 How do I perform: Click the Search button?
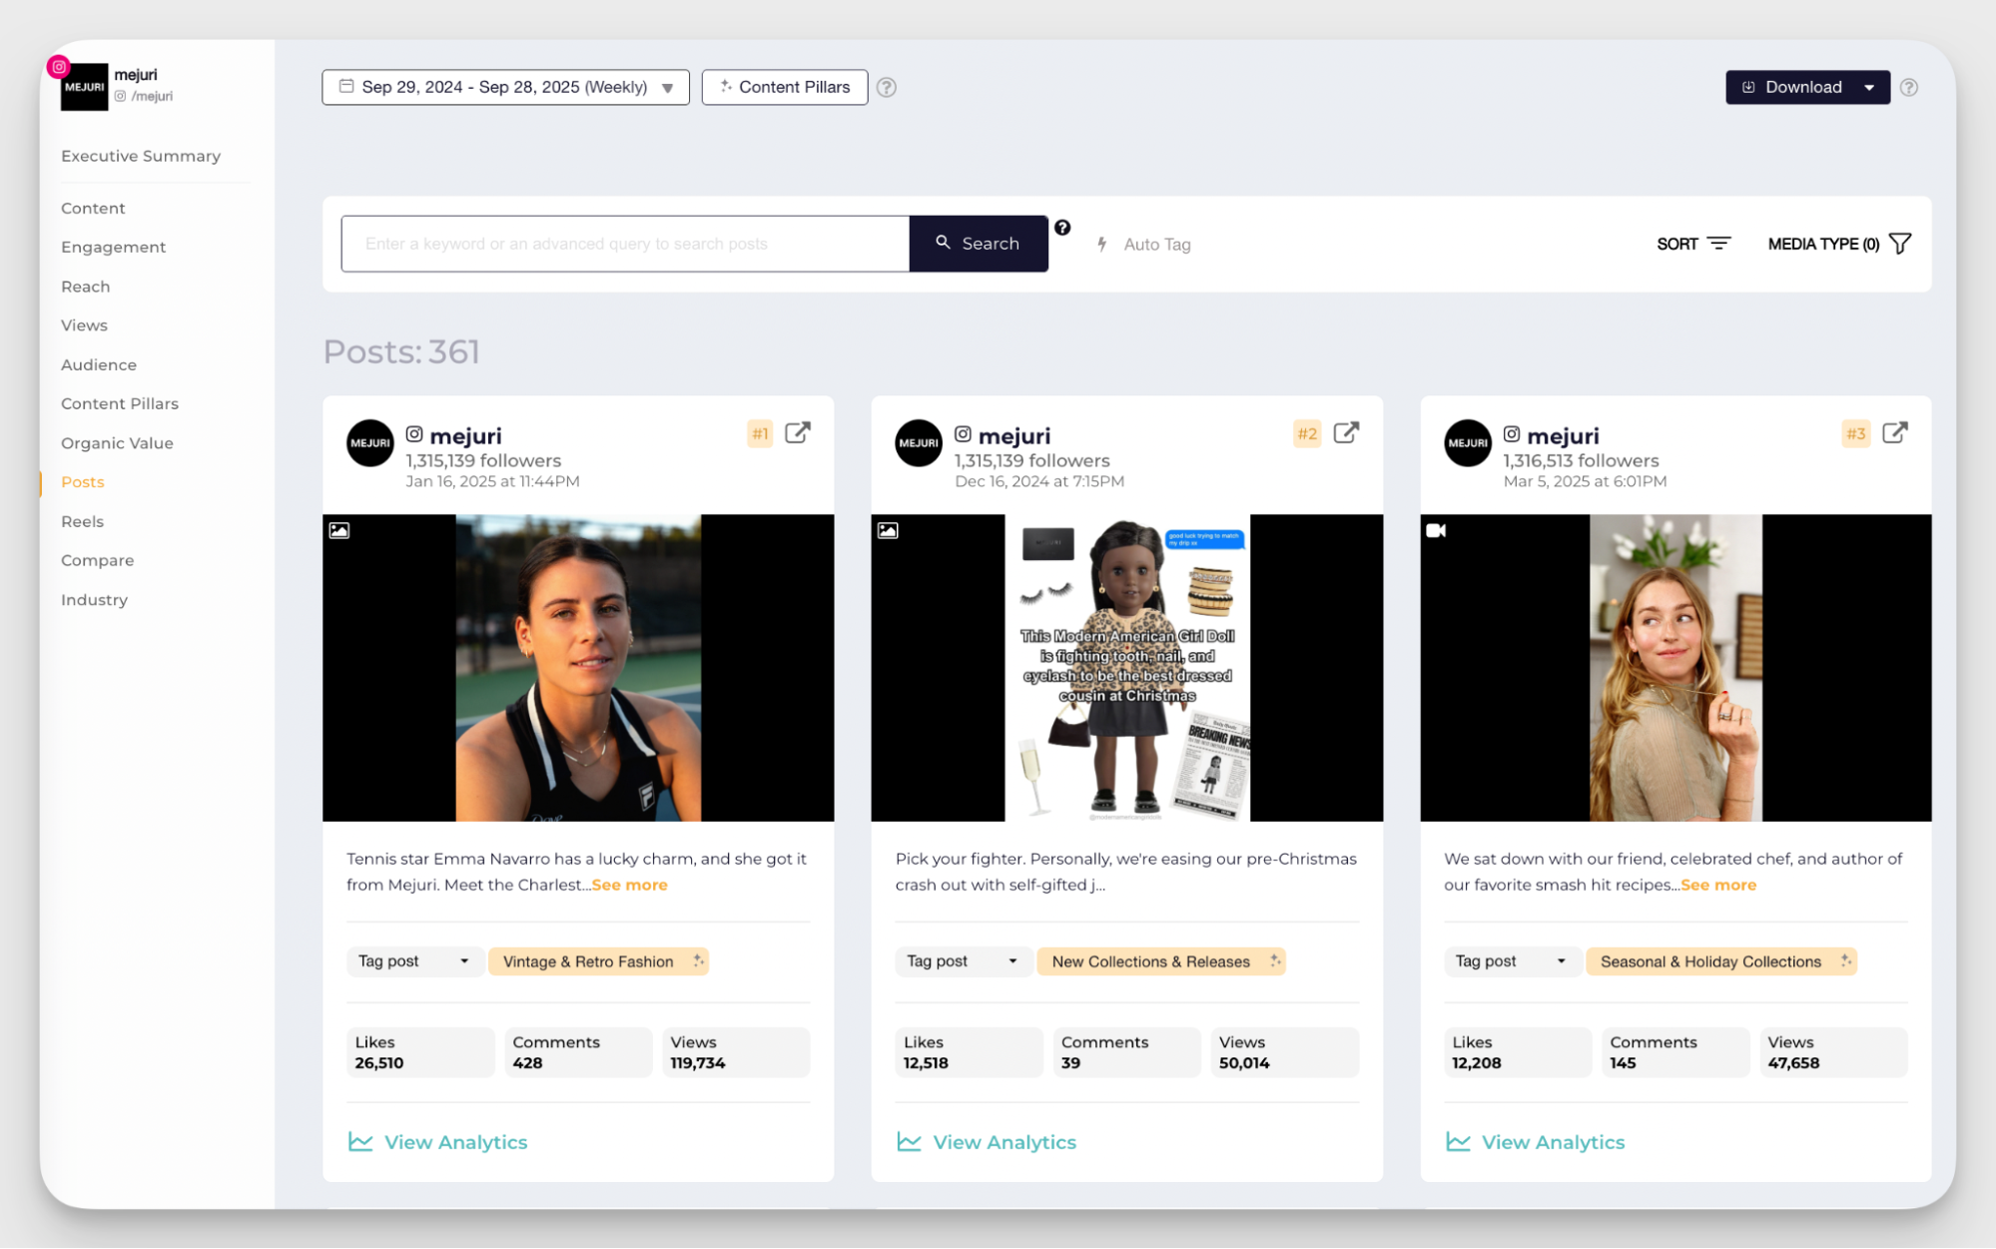[x=978, y=244]
